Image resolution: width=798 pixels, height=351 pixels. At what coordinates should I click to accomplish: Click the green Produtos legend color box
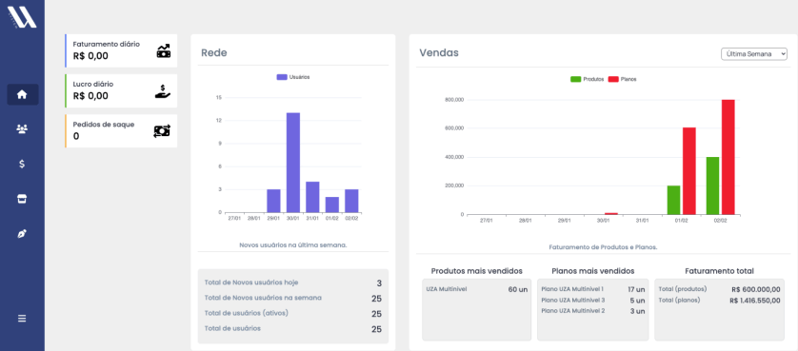tap(575, 79)
